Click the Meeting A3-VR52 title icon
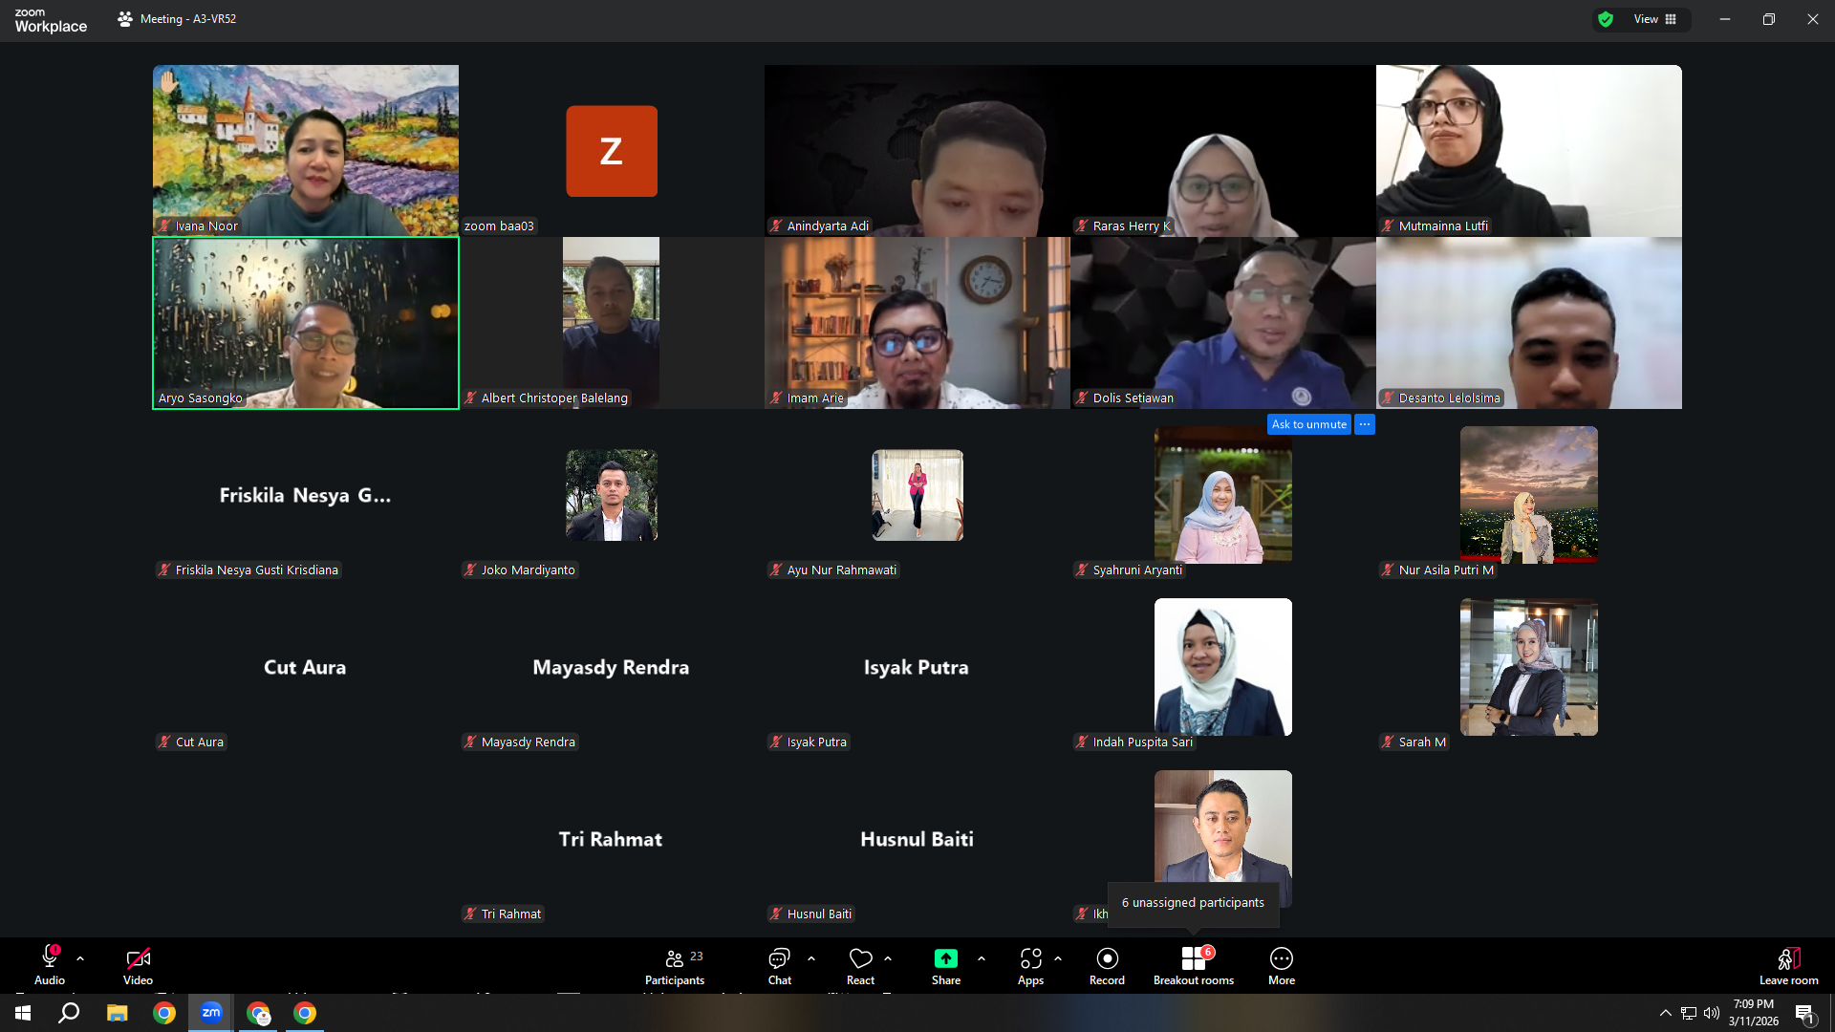 click(125, 19)
